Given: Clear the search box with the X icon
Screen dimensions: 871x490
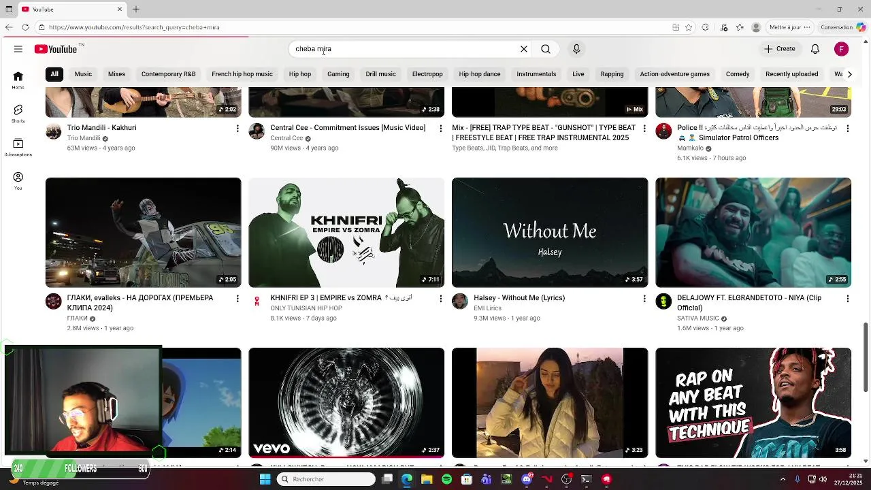Looking at the screenshot, I should tap(524, 49).
